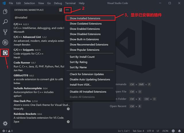
Task: Click the Open Recent shortcut label
Action: [x=118, y=106]
